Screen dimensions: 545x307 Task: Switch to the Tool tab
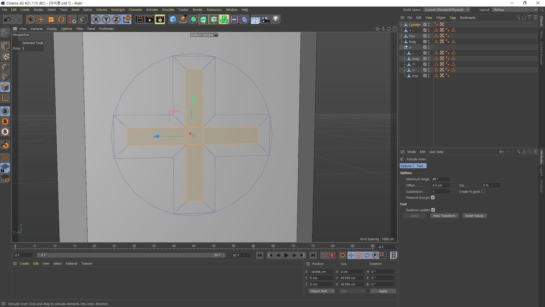tap(420, 166)
